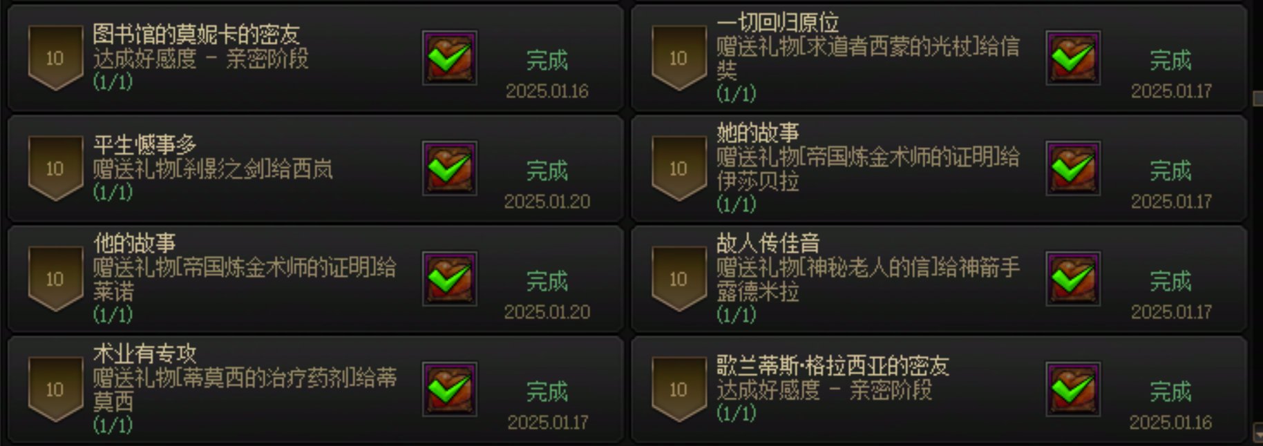Click the reward icon for 他的故事

click(x=450, y=279)
